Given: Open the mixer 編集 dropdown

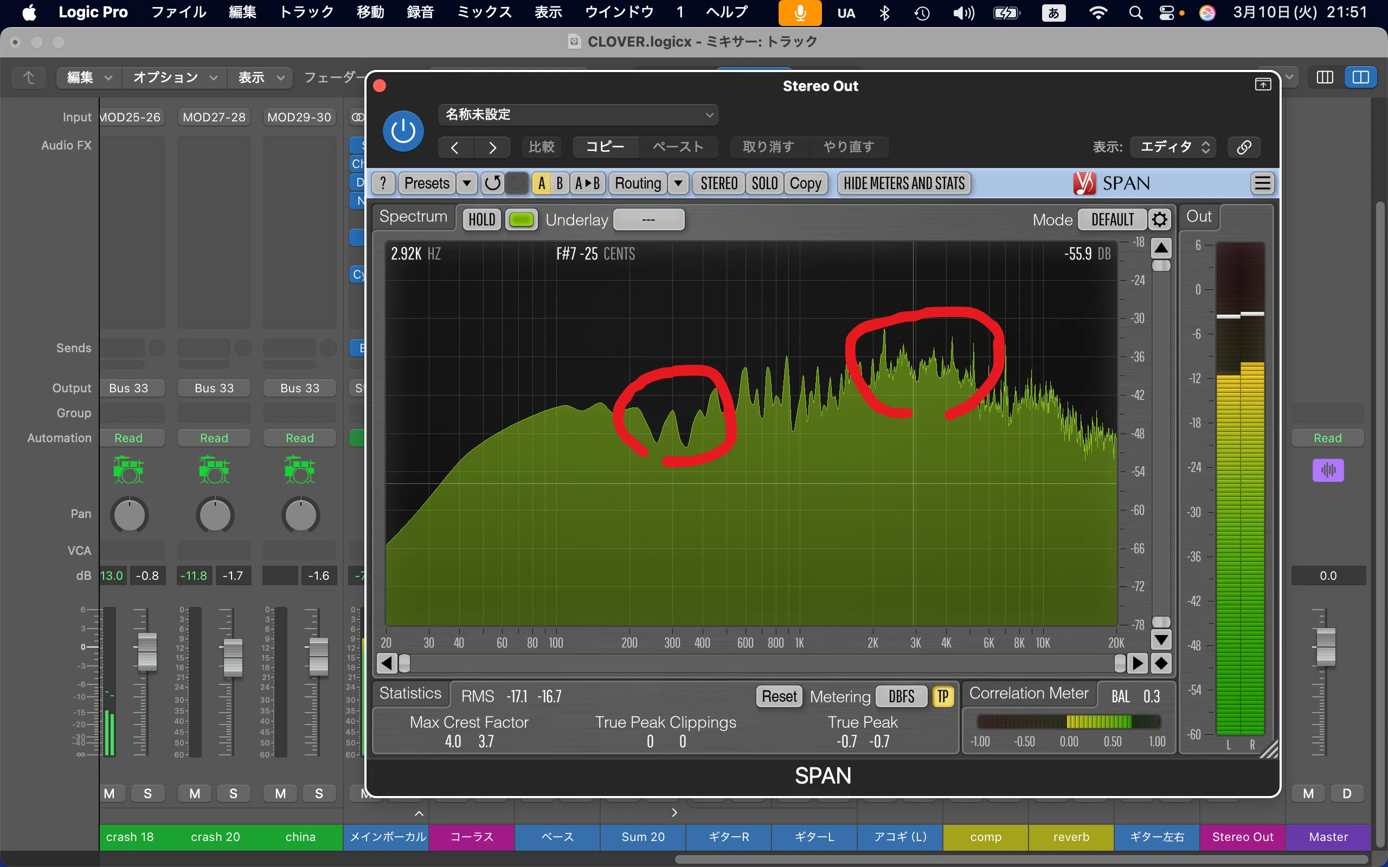Looking at the screenshot, I should point(89,77).
